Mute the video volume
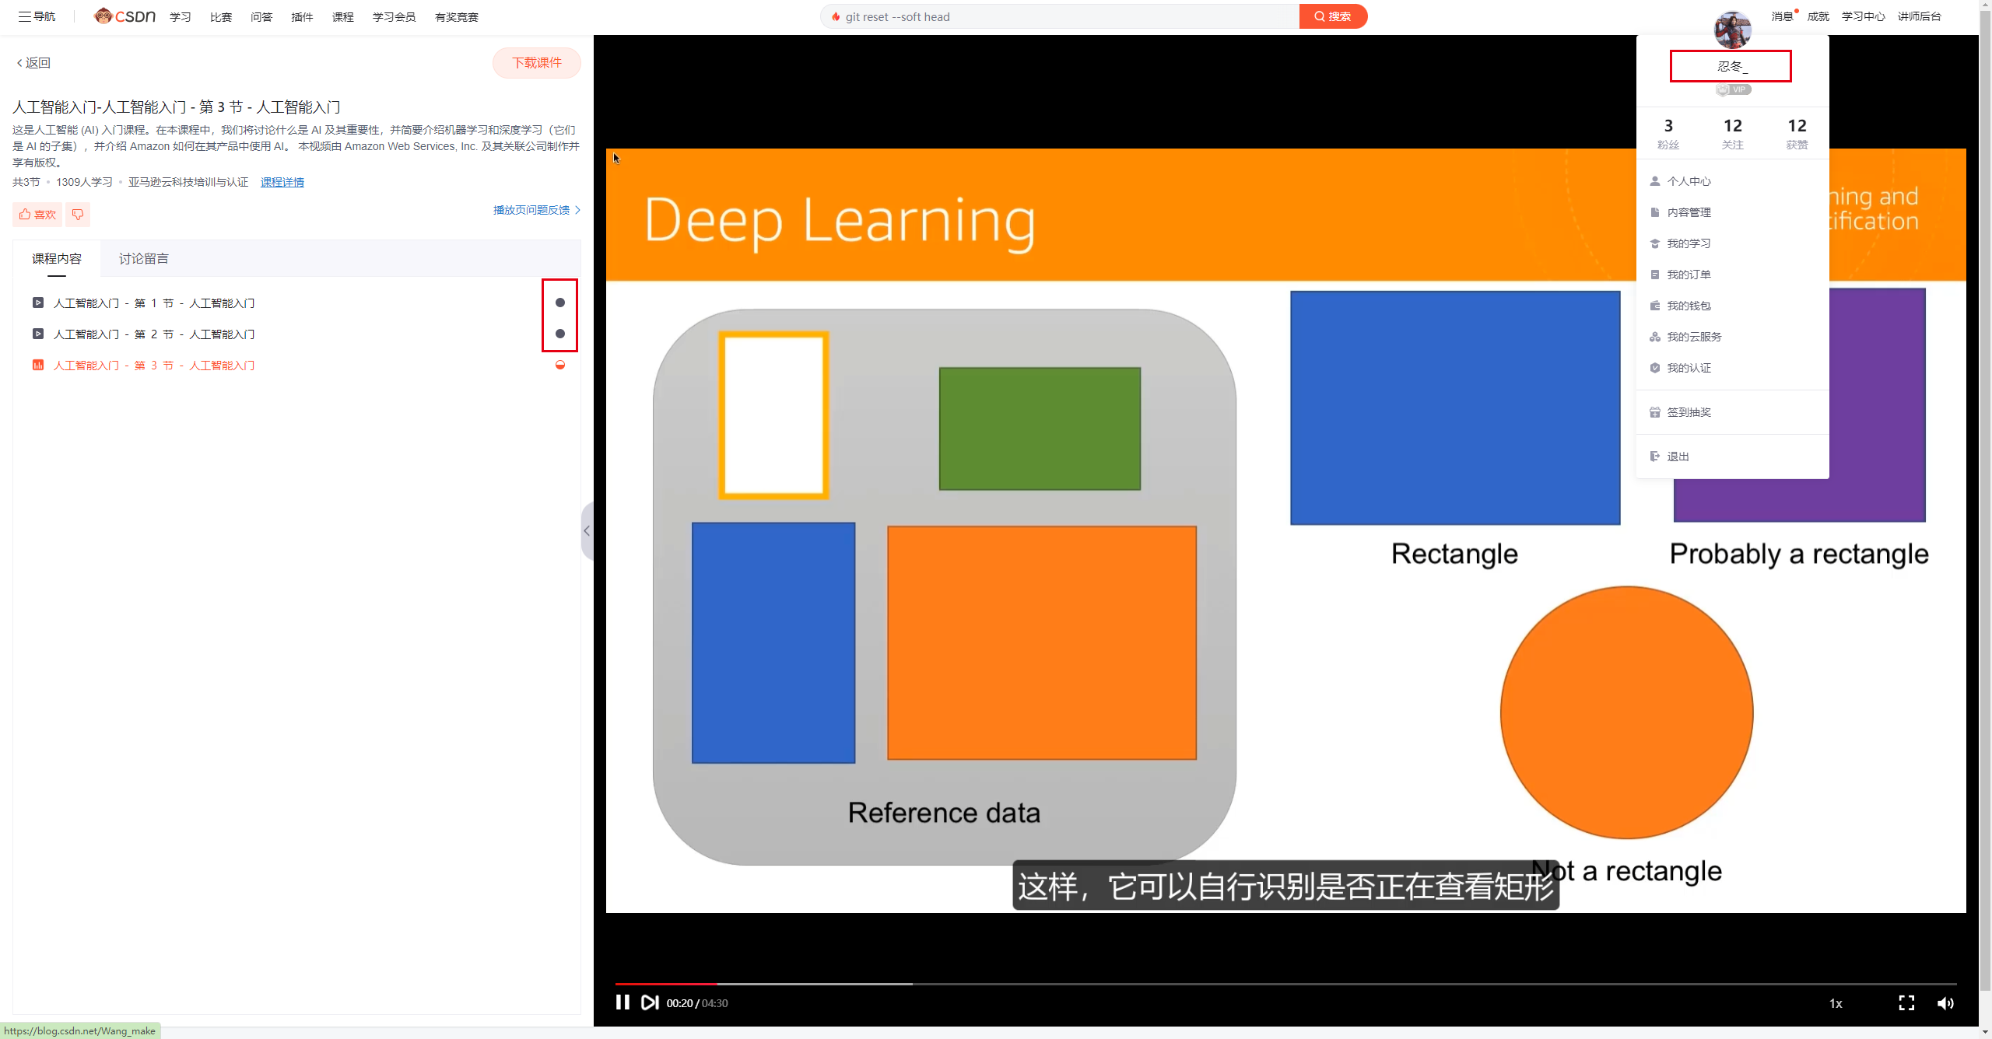The width and height of the screenshot is (1992, 1039). coord(1945,1003)
